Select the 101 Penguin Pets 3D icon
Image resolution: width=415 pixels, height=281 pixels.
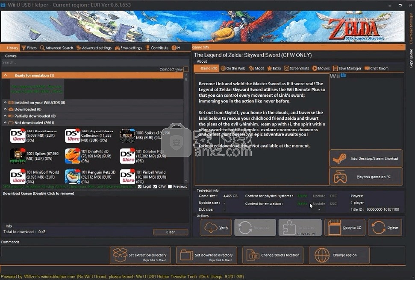73,177
